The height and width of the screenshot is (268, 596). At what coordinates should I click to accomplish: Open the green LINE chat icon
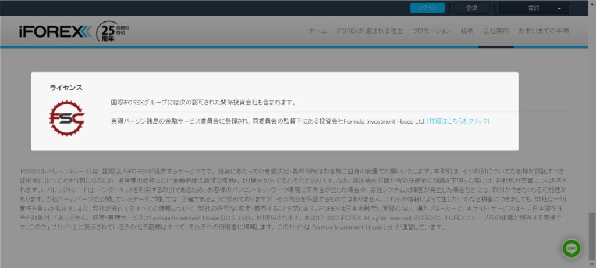(x=572, y=249)
